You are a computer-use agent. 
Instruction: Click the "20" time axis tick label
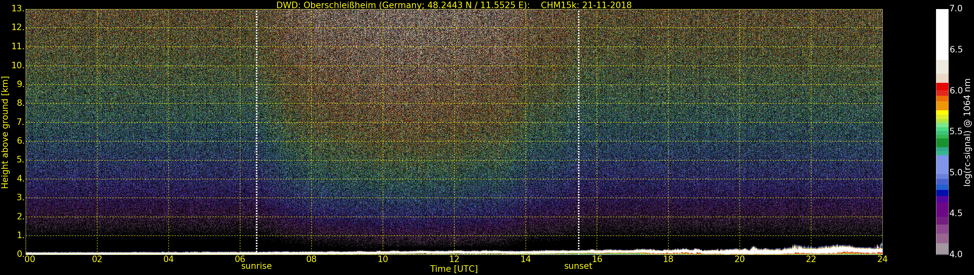(740, 259)
